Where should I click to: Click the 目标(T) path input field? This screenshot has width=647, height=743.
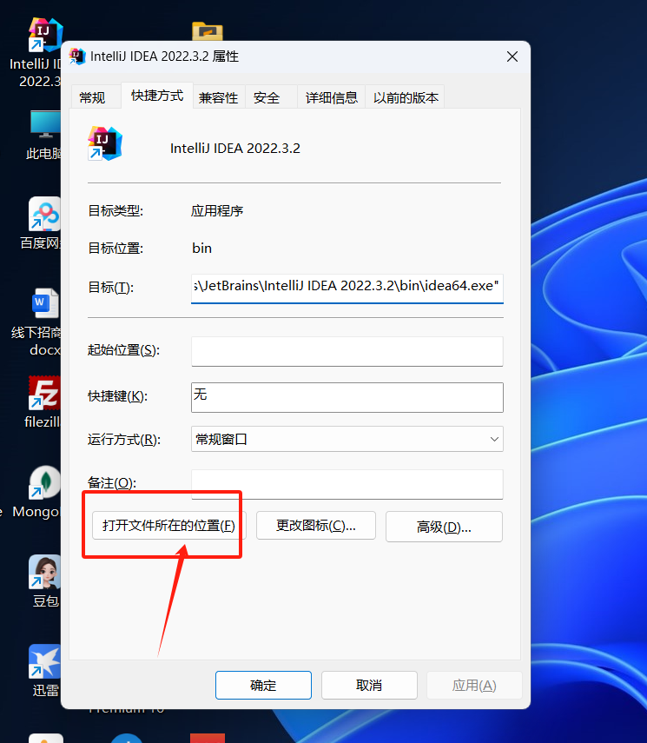click(x=347, y=289)
